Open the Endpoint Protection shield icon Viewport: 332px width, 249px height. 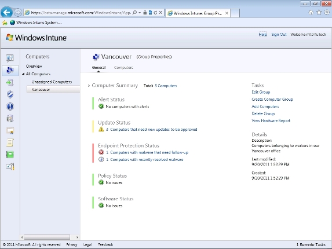click(10, 94)
